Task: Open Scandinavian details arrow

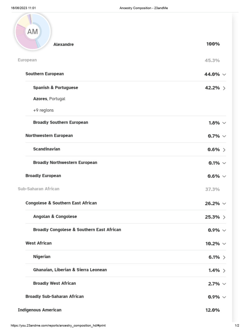Action: pyautogui.click(x=224, y=150)
